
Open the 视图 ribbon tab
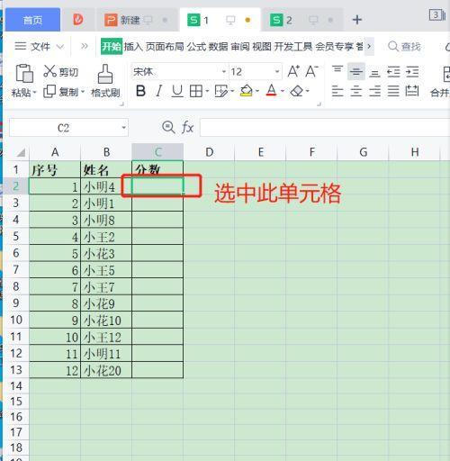coord(262,47)
